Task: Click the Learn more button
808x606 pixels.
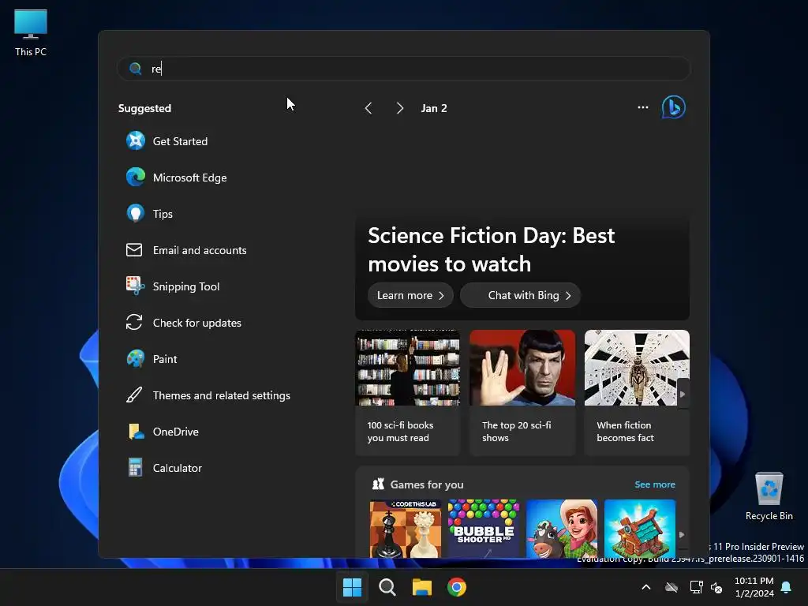Action: pyautogui.click(x=410, y=295)
